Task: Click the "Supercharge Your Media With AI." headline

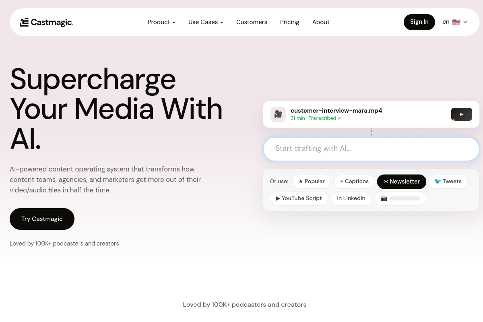Action: point(116,109)
